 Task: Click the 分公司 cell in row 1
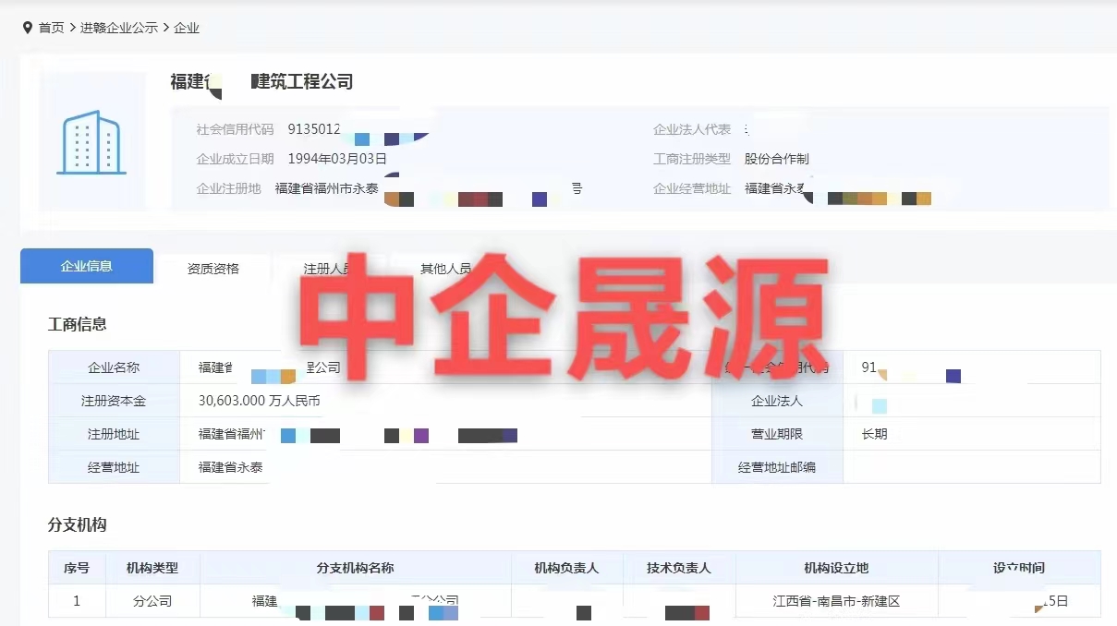point(152,601)
